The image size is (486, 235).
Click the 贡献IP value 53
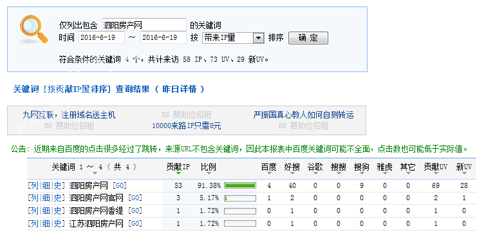[178, 185]
